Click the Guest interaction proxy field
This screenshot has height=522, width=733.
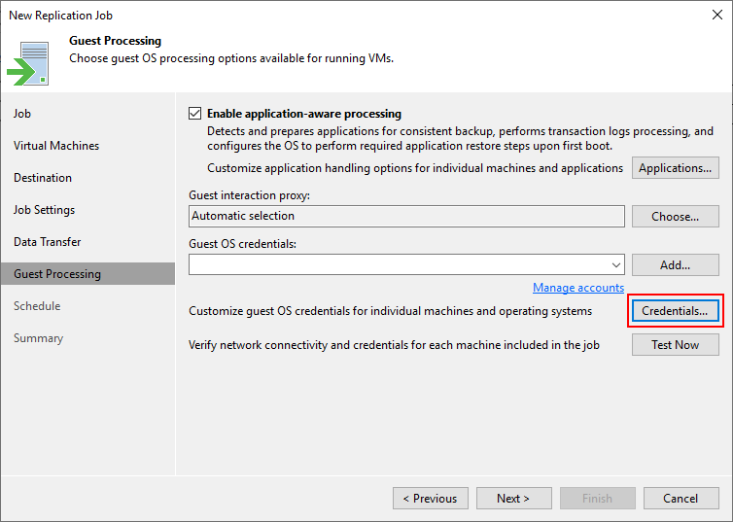pos(406,217)
